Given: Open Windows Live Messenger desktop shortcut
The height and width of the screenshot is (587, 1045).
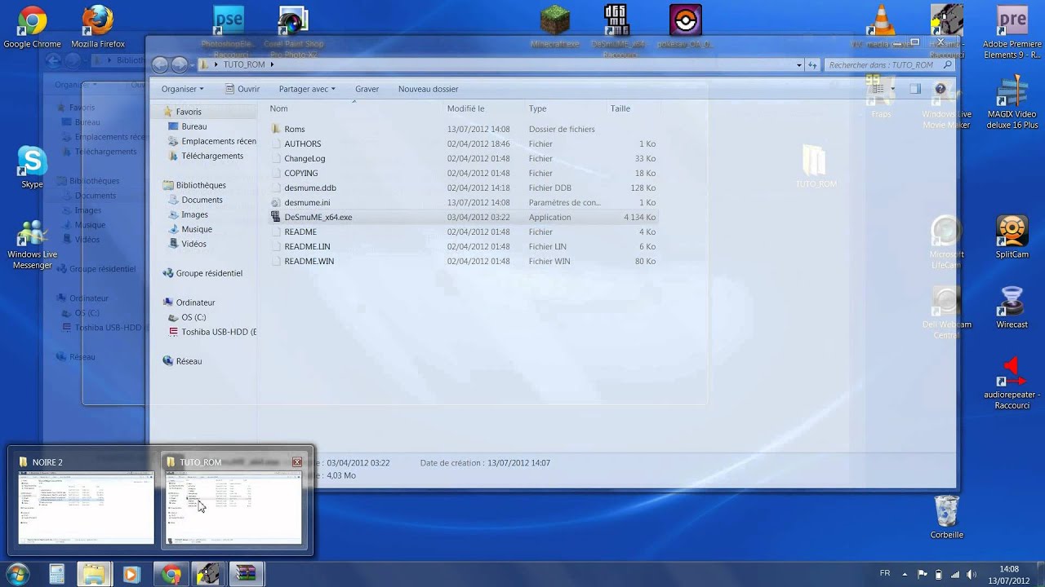Looking at the screenshot, I should [x=32, y=245].
